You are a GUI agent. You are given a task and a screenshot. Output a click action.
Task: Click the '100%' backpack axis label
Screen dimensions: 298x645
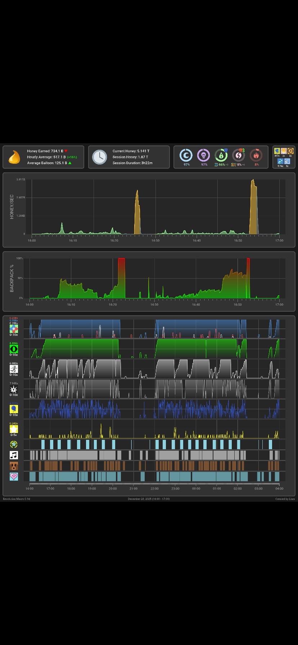coord(19,258)
